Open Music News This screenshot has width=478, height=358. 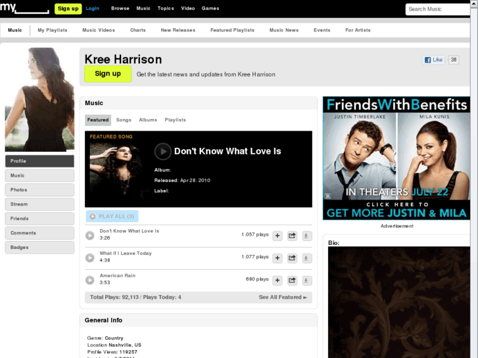(284, 30)
